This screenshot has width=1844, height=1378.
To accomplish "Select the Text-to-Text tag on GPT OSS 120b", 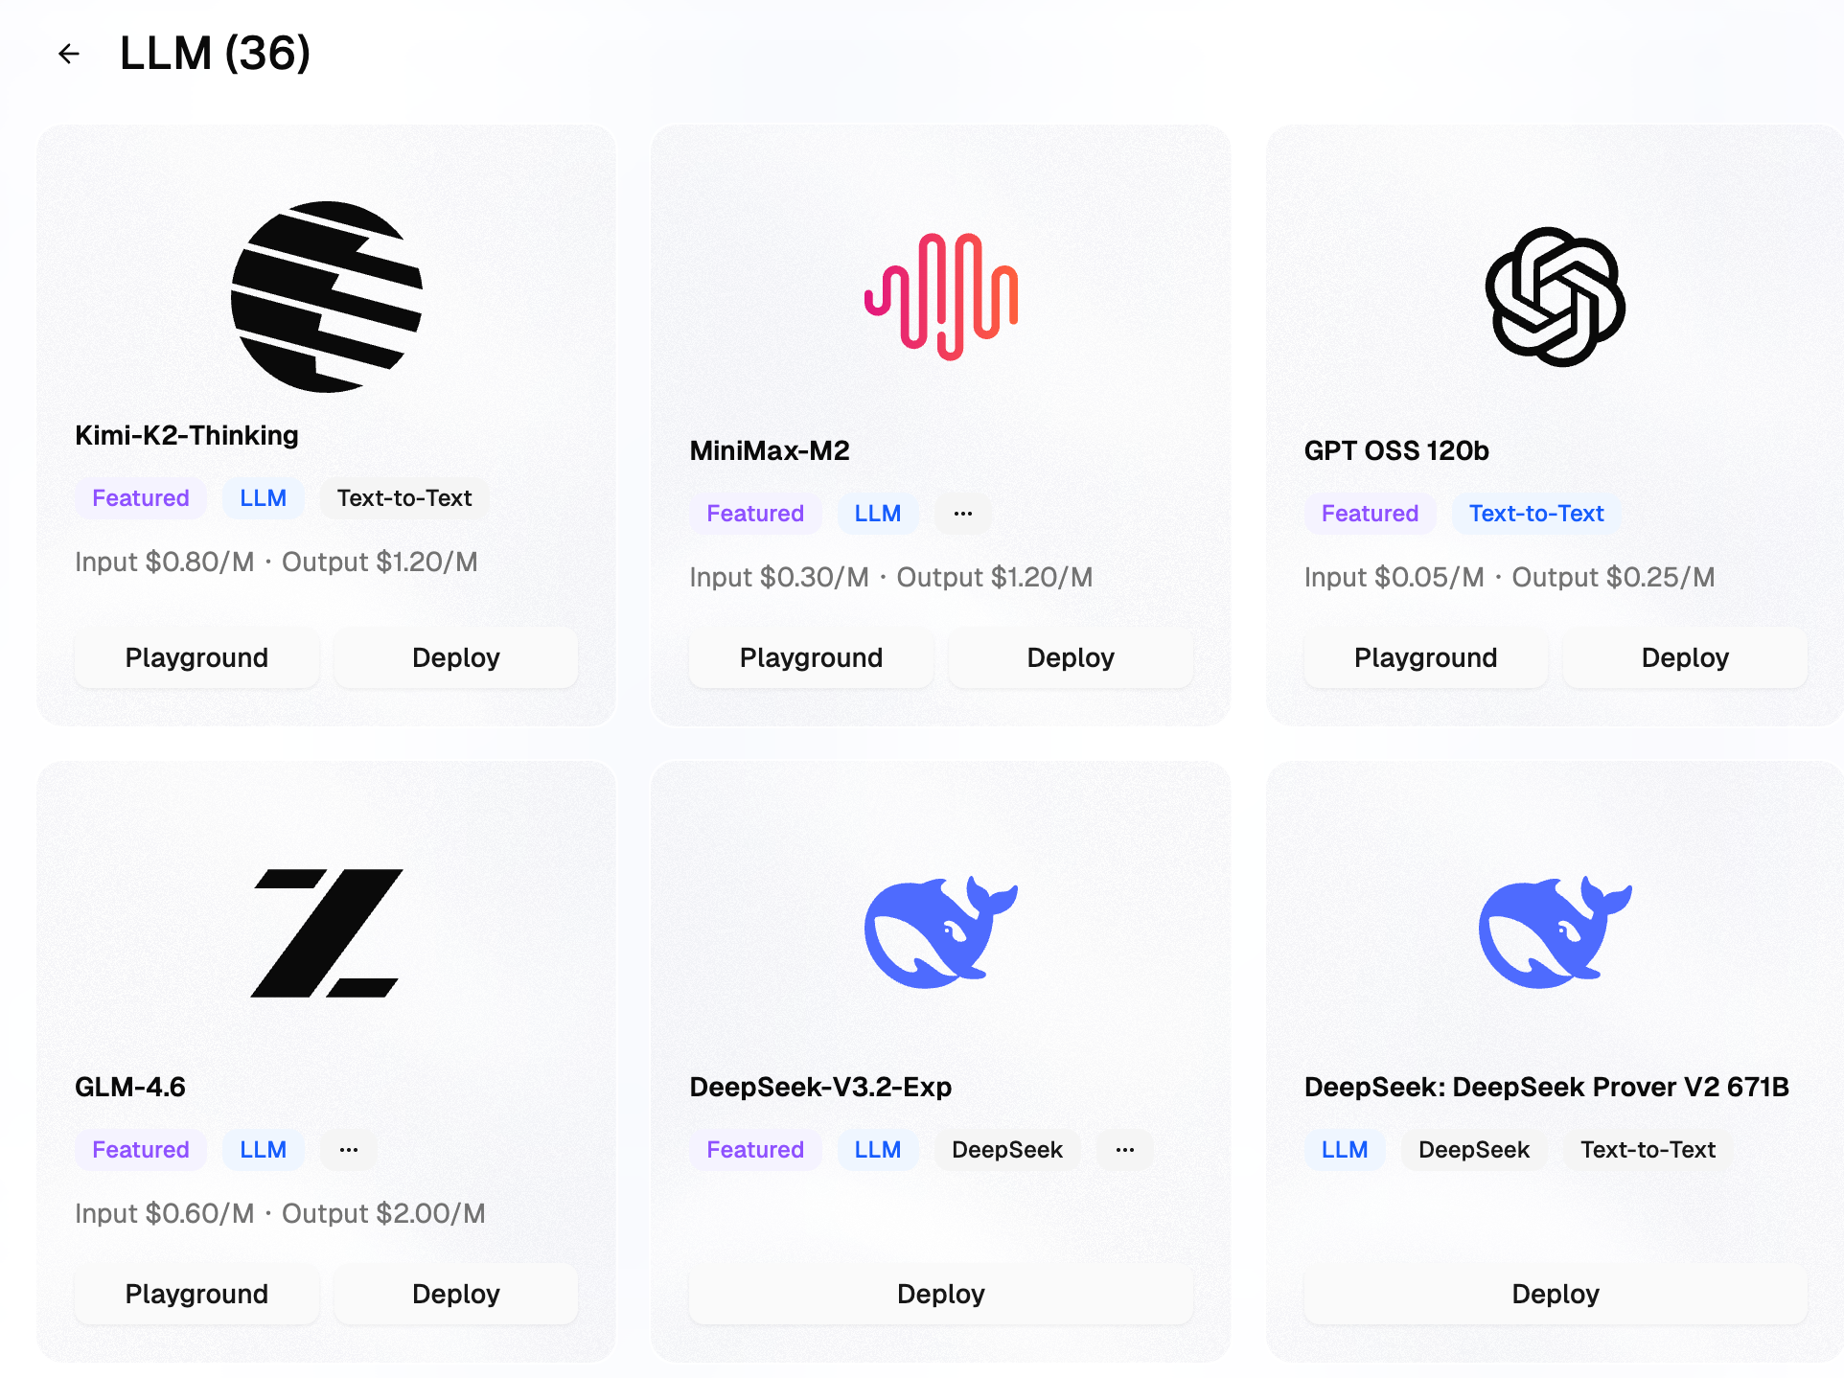I will (1536, 514).
